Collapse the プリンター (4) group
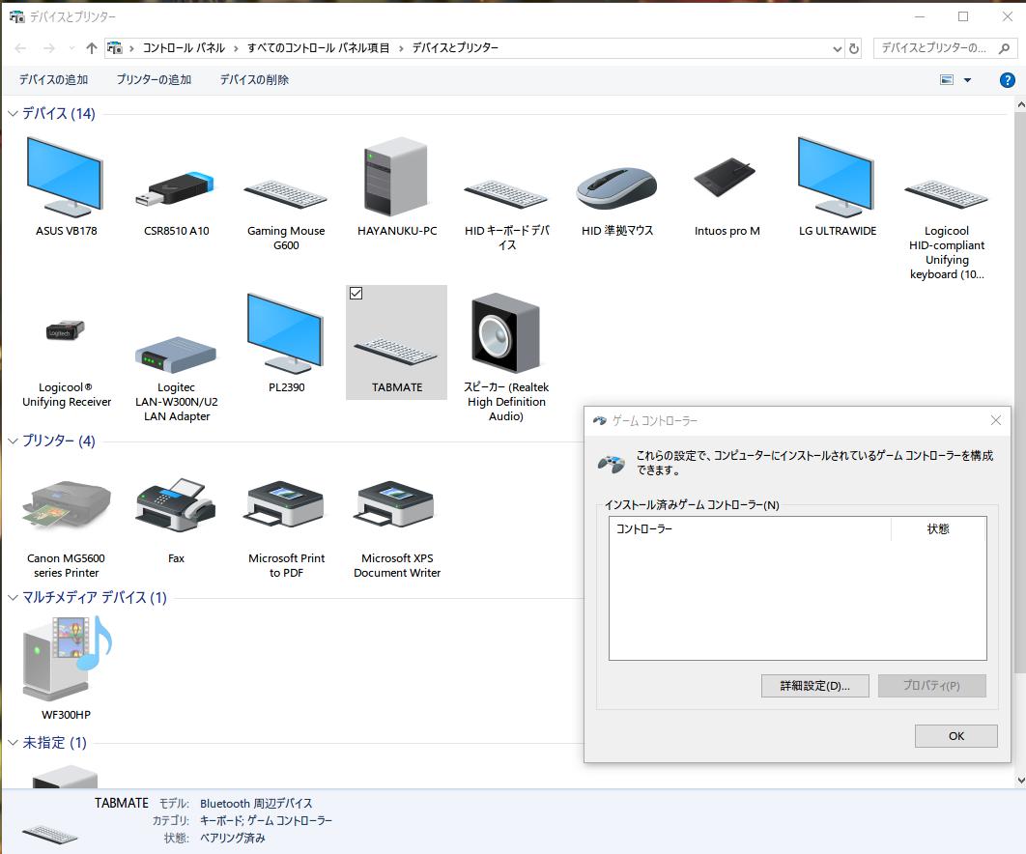The image size is (1026, 854). 13,441
